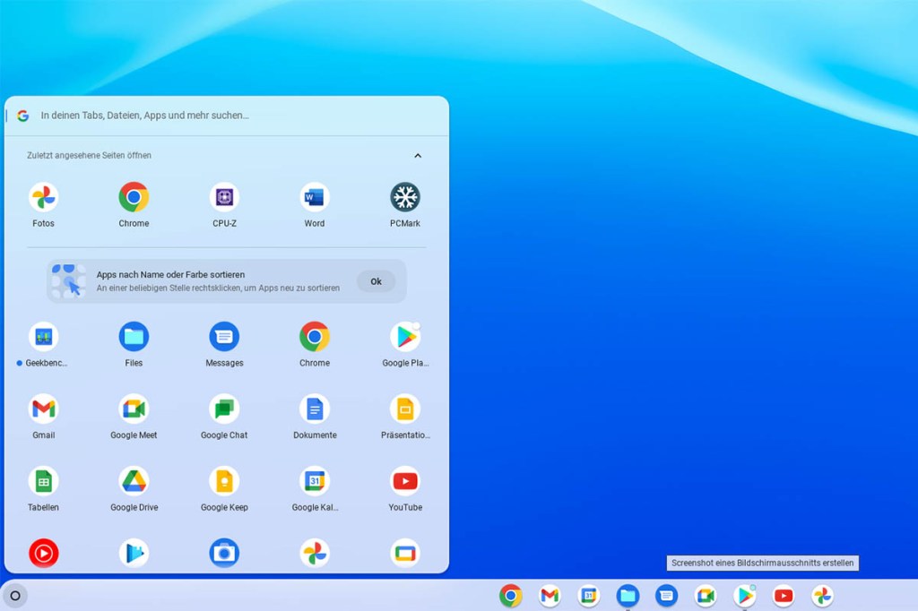Open Dokumente app
Viewport: 918px width, 611px height.
tap(315, 409)
